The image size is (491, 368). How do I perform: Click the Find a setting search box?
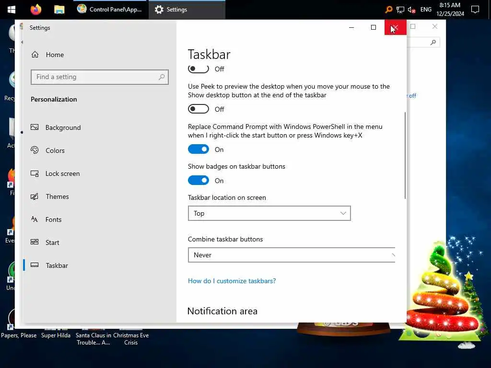[100, 77]
